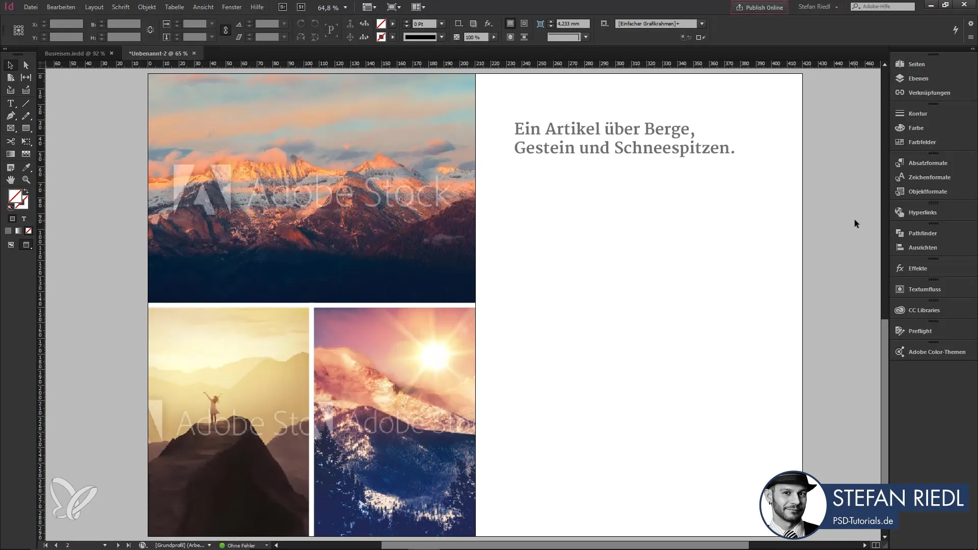Open the preflight profile dropdown [Grundprofil]

pyautogui.click(x=209, y=545)
